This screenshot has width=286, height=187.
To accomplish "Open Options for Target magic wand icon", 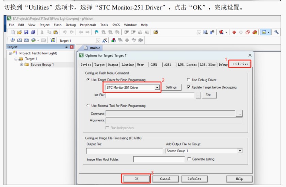I will click(105, 40).
